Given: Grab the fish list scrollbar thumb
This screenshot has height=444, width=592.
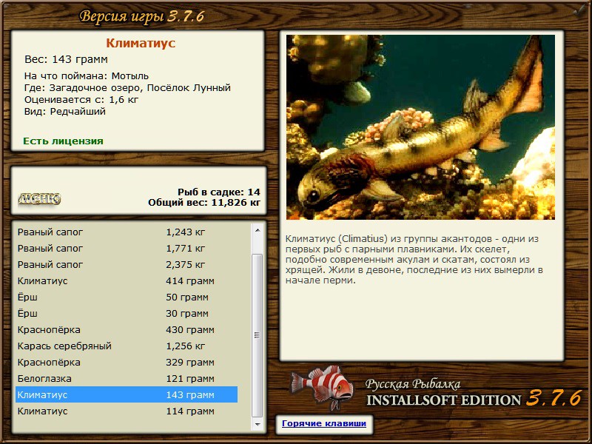Looking at the screenshot, I should 257,335.
